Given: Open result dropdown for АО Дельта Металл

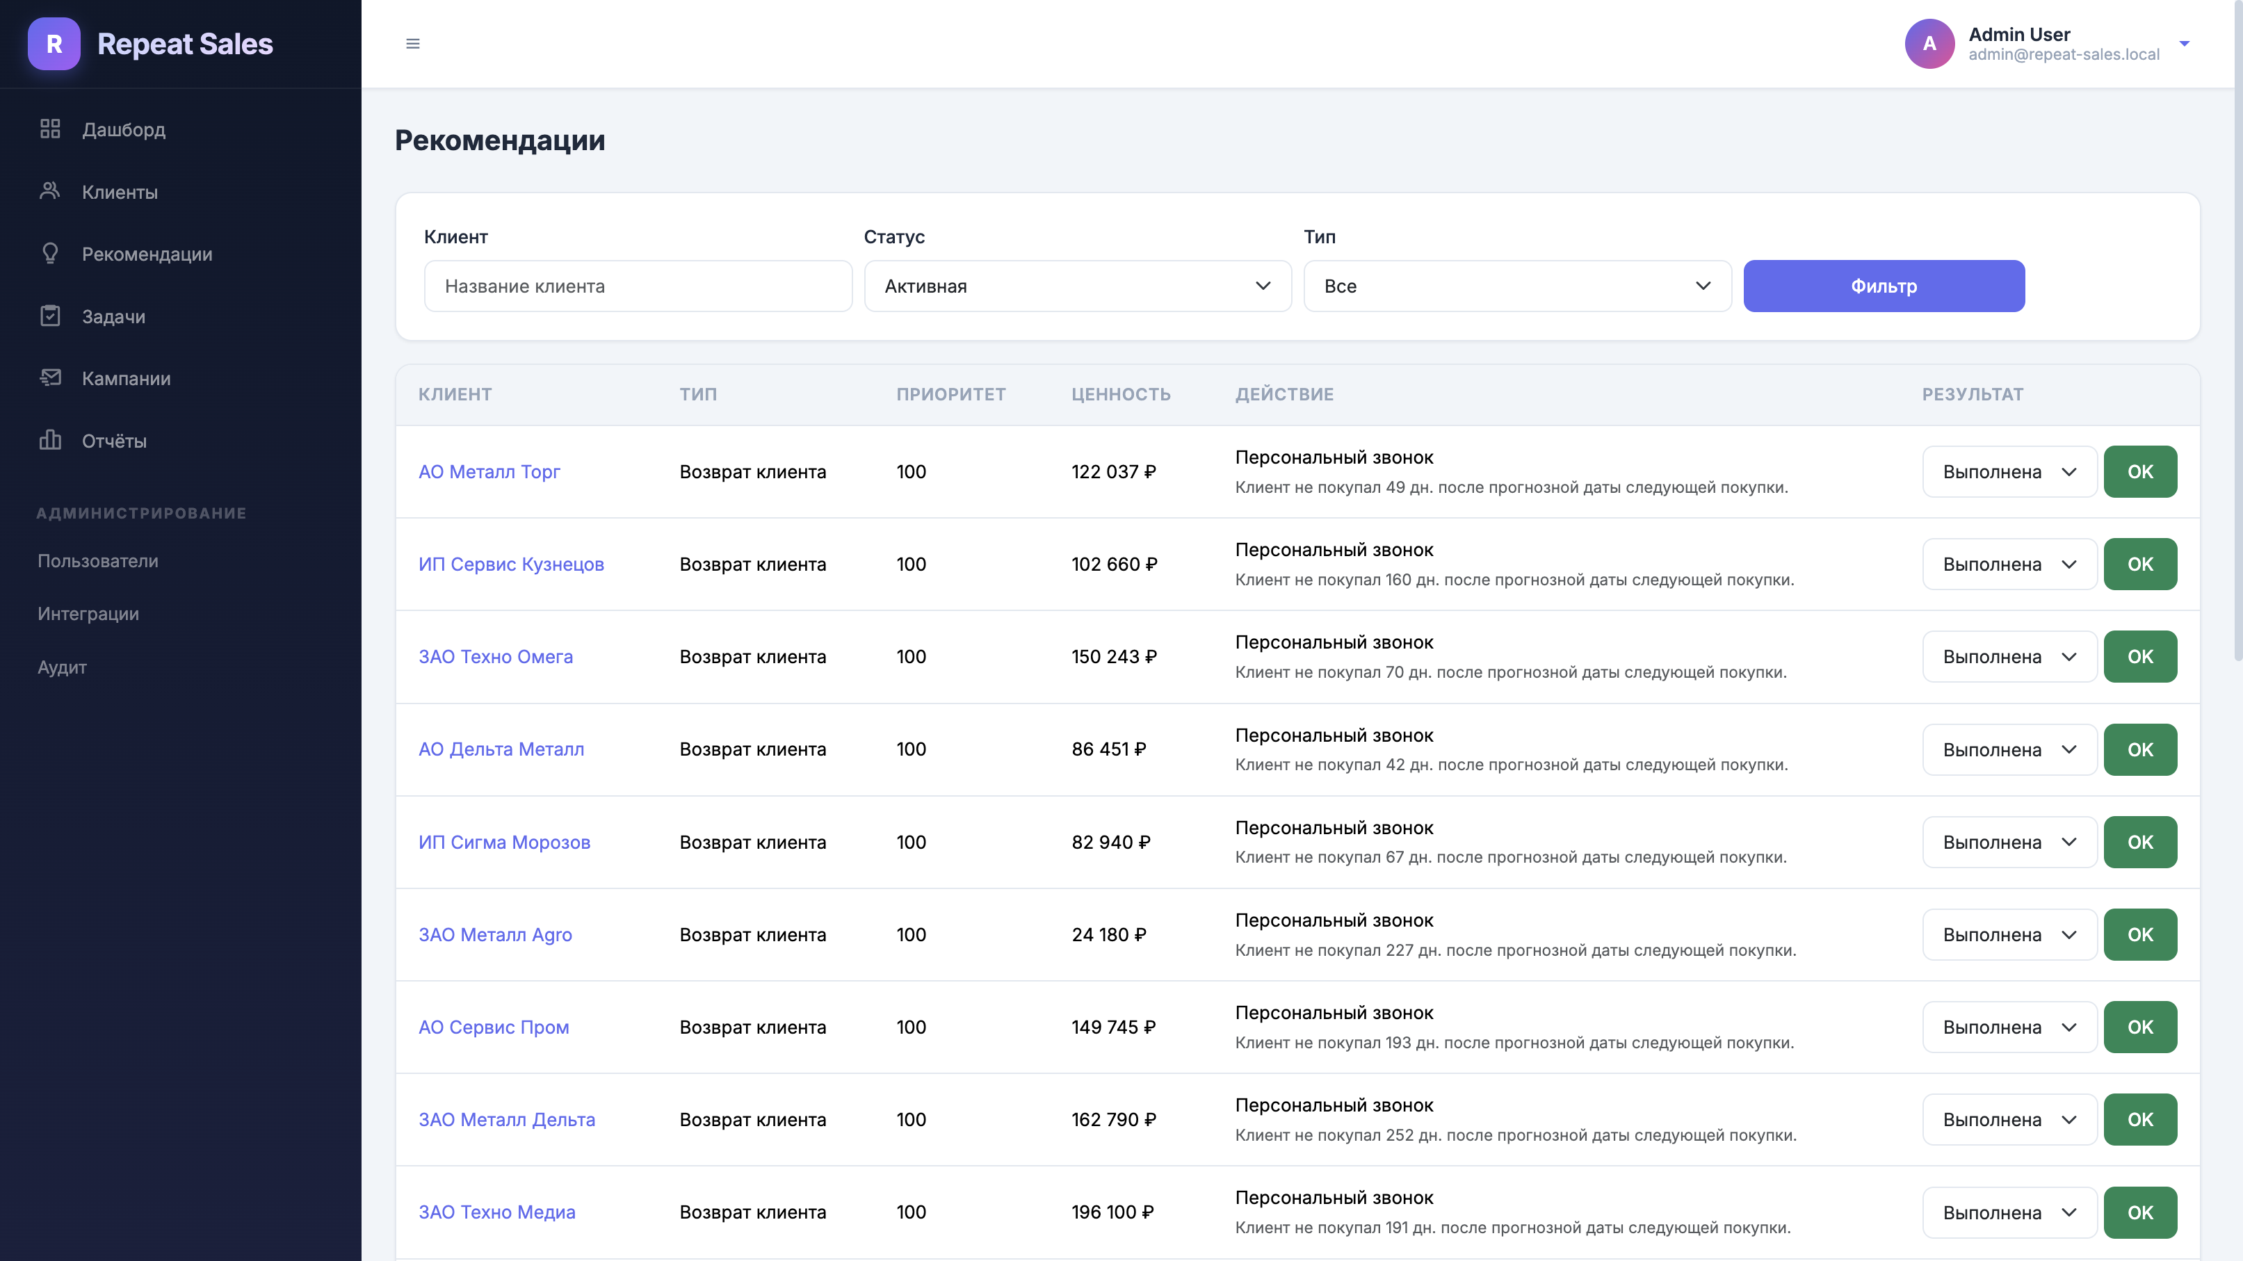Looking at the screenshot, I should click(2009, 749).
